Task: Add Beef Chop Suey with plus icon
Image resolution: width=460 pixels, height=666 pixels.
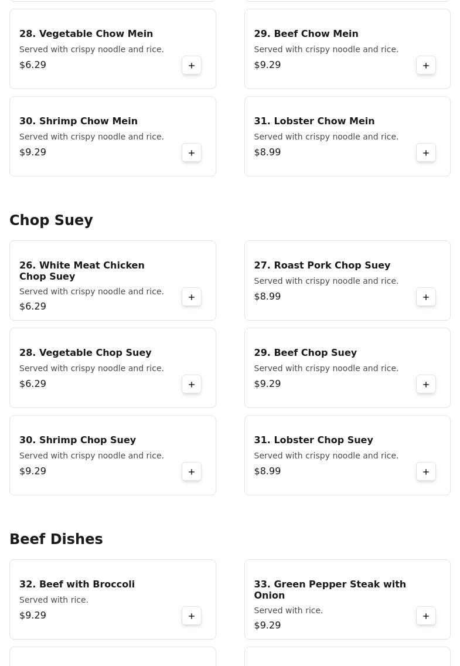Action: click(426, 384)
